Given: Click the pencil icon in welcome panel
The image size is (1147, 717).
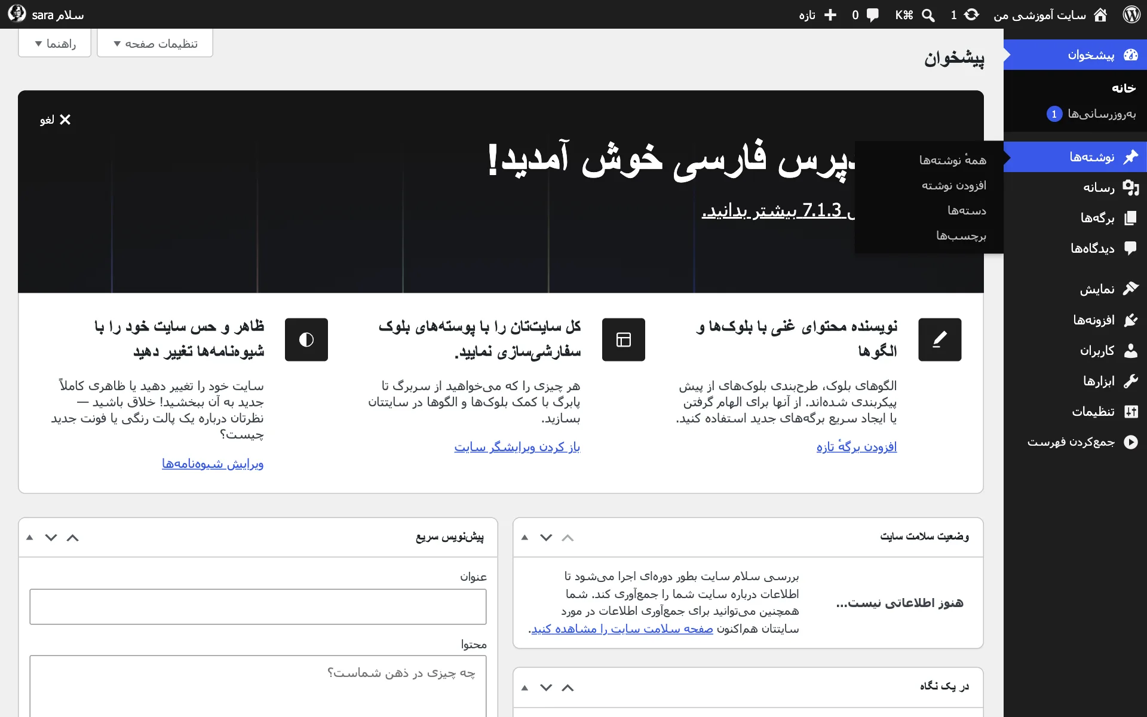Looking at the screenshot, I should [940, 339].
